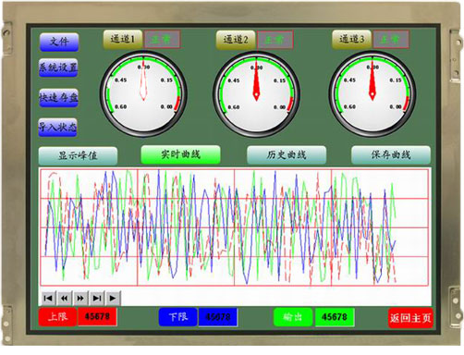464x355 pixels.
Task: Click the red 上限 upper limit button
Action: tap(57, 316)
